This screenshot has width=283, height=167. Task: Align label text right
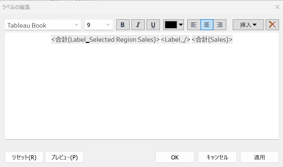point(220,25)
